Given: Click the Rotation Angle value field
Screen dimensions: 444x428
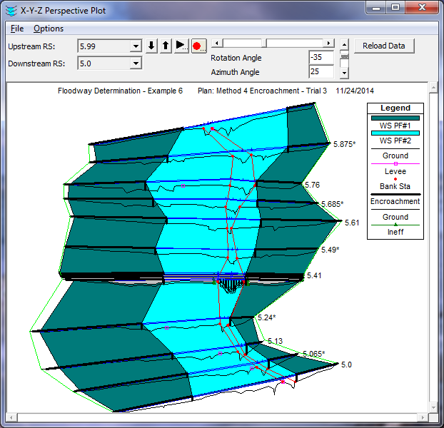Looking at the screenshot, I should 321,57.
